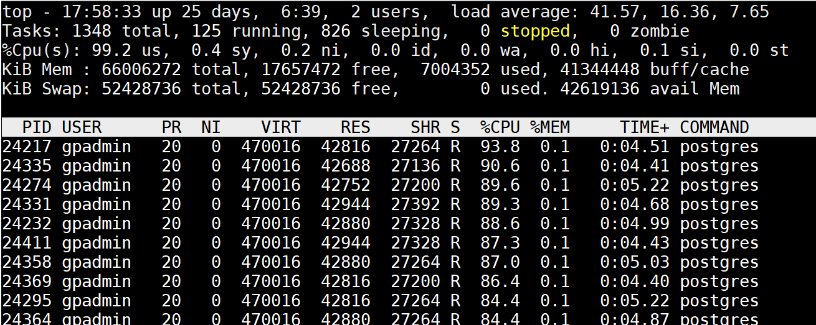Click the COMMAND column header
This screenshot has width=816, height=325.
pos(714,127)
